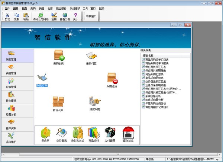Open report 商品采购订单明细表
The height and width of the screenshot is (162, 223).
click(x=157, y=63)
